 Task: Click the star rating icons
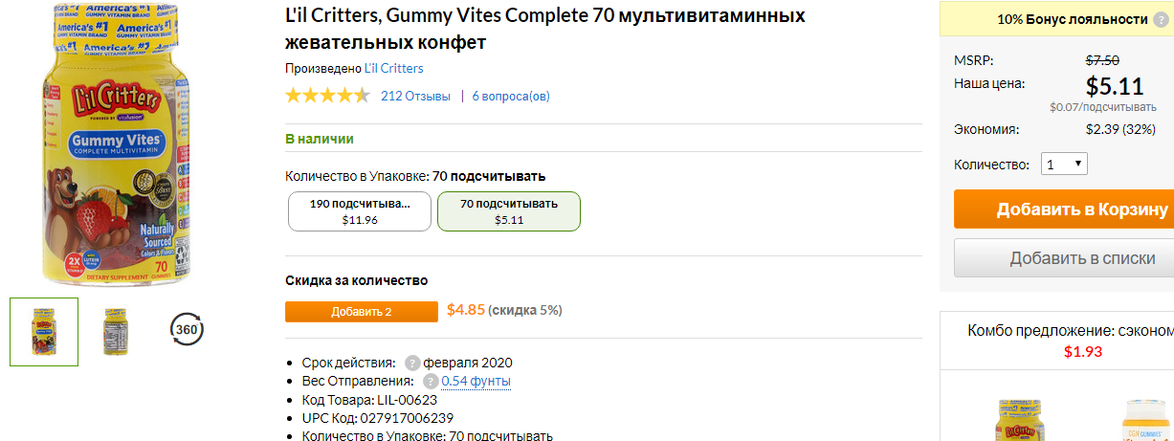327,96
